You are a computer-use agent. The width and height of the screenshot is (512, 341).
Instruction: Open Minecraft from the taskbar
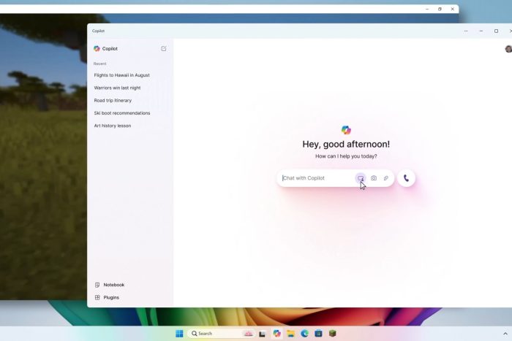[332, 334]
